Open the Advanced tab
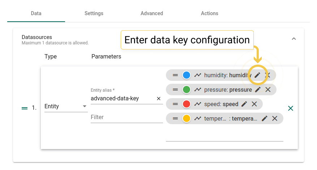The width and height of the screenshot is (317, 170). click(151, 13)
